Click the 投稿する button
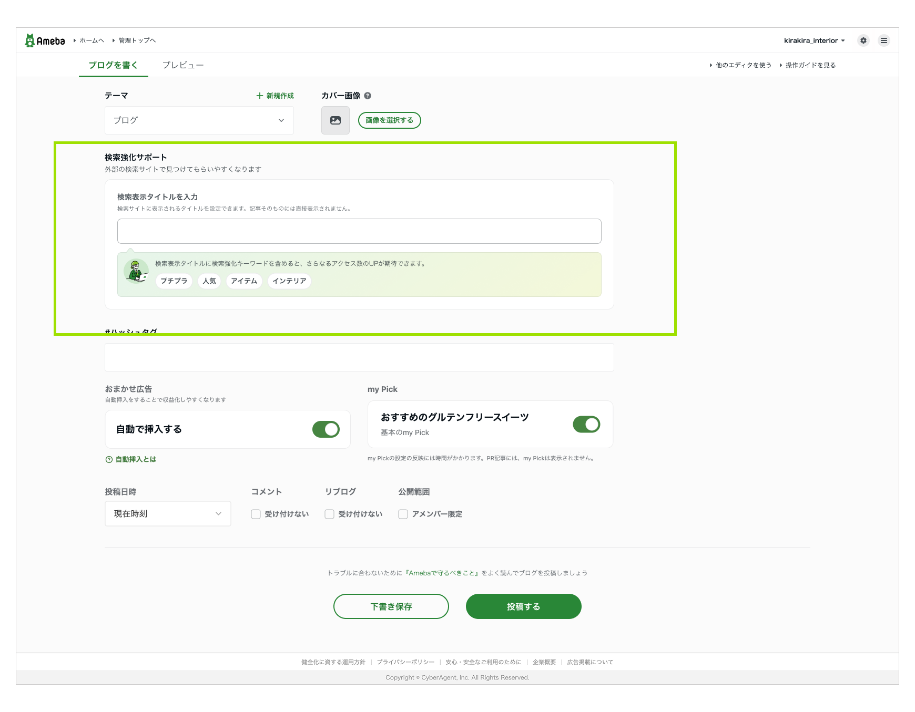Image resolution: width=915 pixels, height=712 pixels. [523, 606]
